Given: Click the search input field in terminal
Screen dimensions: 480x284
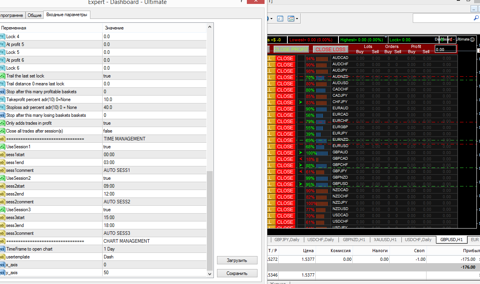Looking at the screenshot, I should (x=443, y=18).
